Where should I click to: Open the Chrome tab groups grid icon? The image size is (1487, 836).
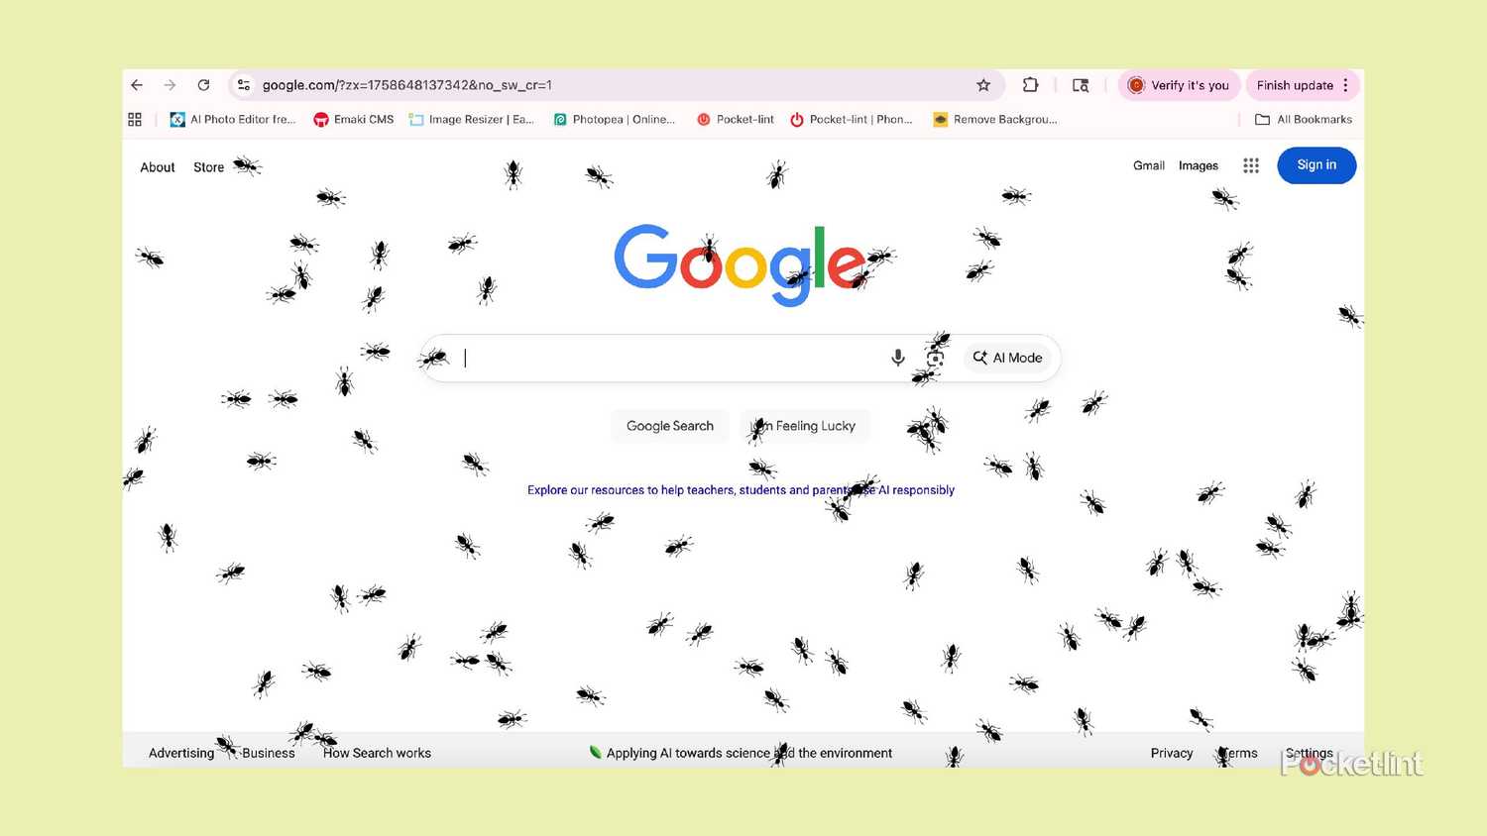point(135,119)
